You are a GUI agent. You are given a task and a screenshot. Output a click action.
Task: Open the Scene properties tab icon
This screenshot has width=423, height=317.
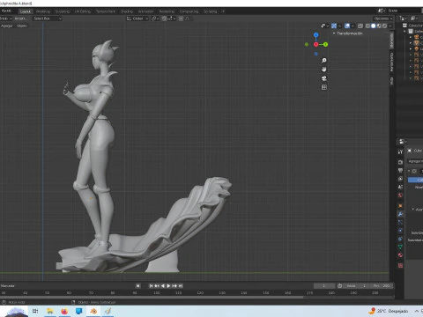click(400, 187)
